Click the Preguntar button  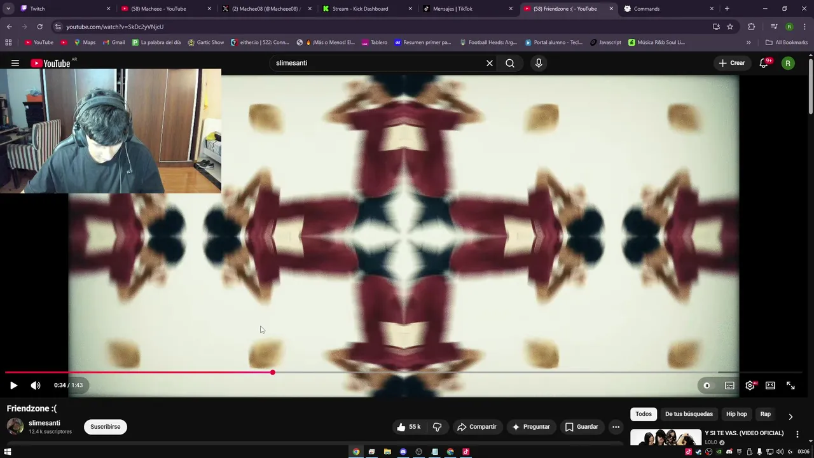pyautogui.click(x=531, y=427)
